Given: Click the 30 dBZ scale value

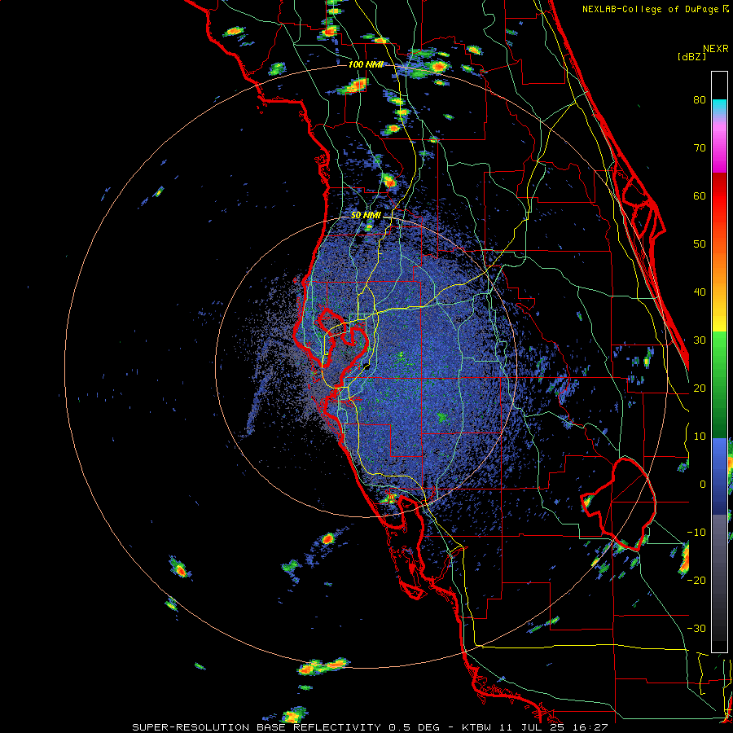Looking at the screenshot, I should (x=700, y=340).
